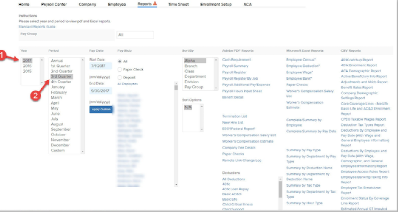This screenshot has height=212, width=398.
Task: Choose Department in Sort By list
Action: tap(195, 77)
